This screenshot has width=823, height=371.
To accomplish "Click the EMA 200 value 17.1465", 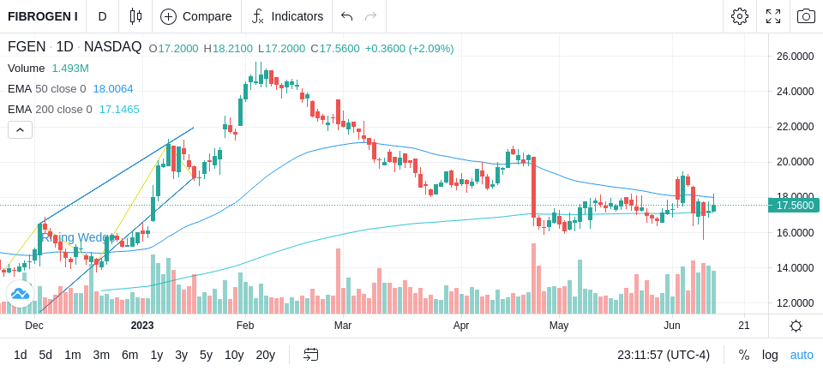I will coord(119,109).
